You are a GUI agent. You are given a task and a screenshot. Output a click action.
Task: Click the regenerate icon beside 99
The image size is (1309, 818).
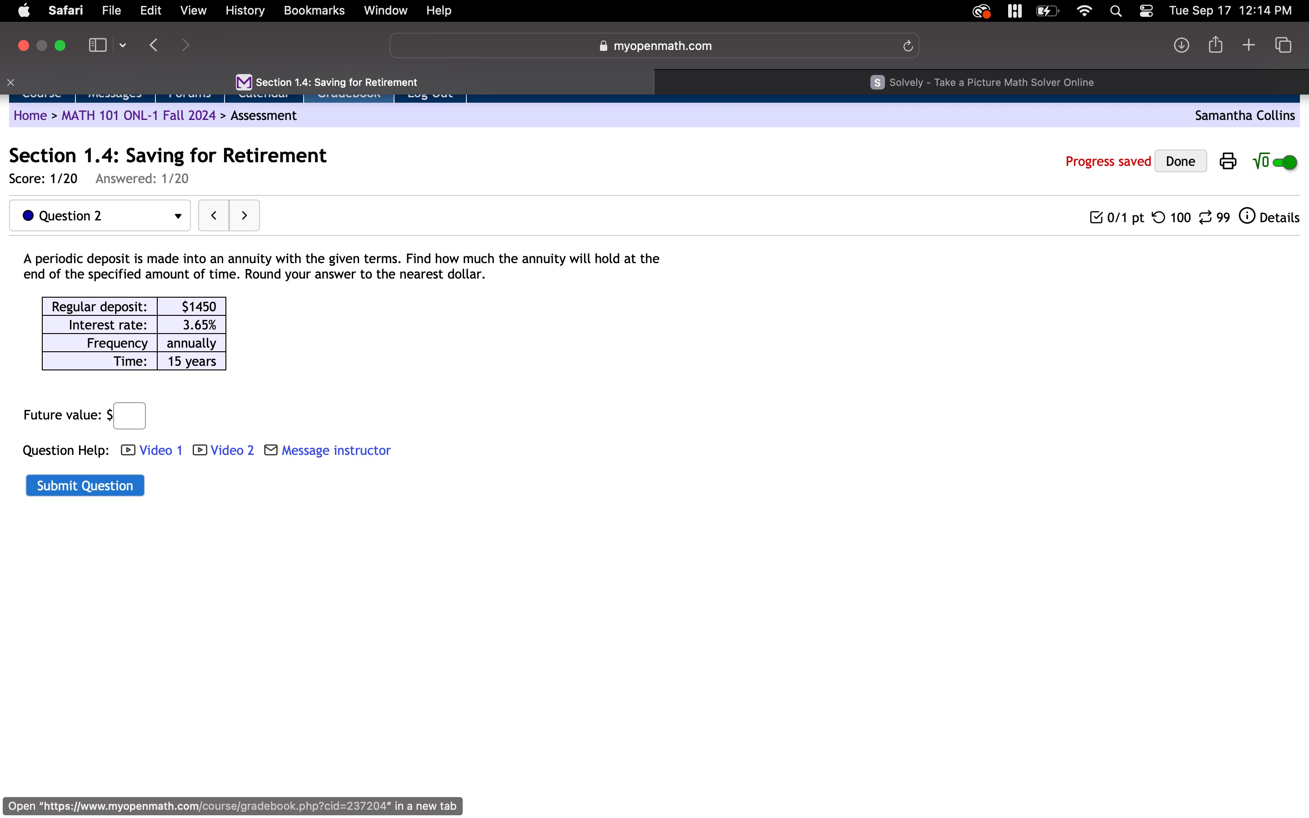coord(1206,217)
